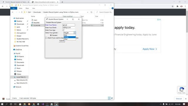Click the Submit button
The image size is (188, 106).
click(x=62, y=41)
